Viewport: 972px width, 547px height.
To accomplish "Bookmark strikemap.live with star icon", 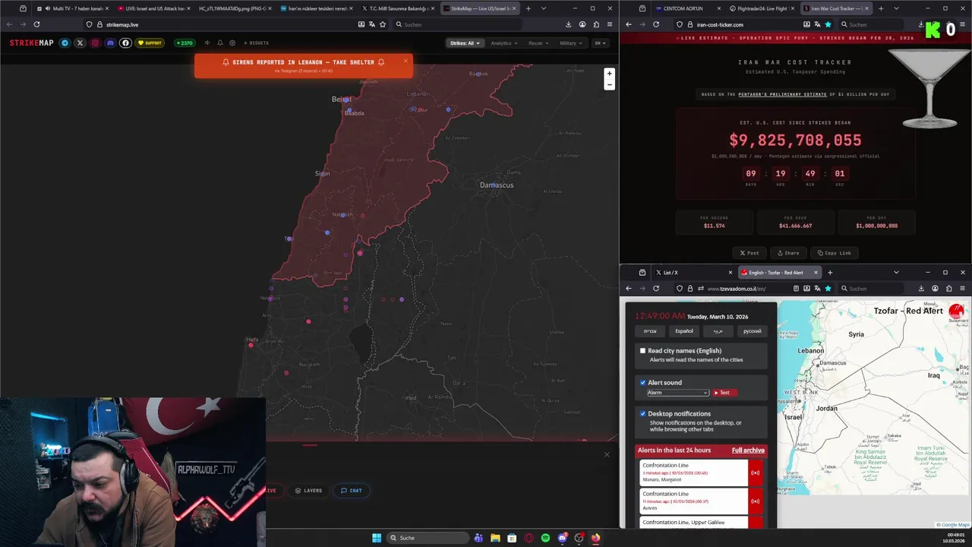I will point(383,24).
